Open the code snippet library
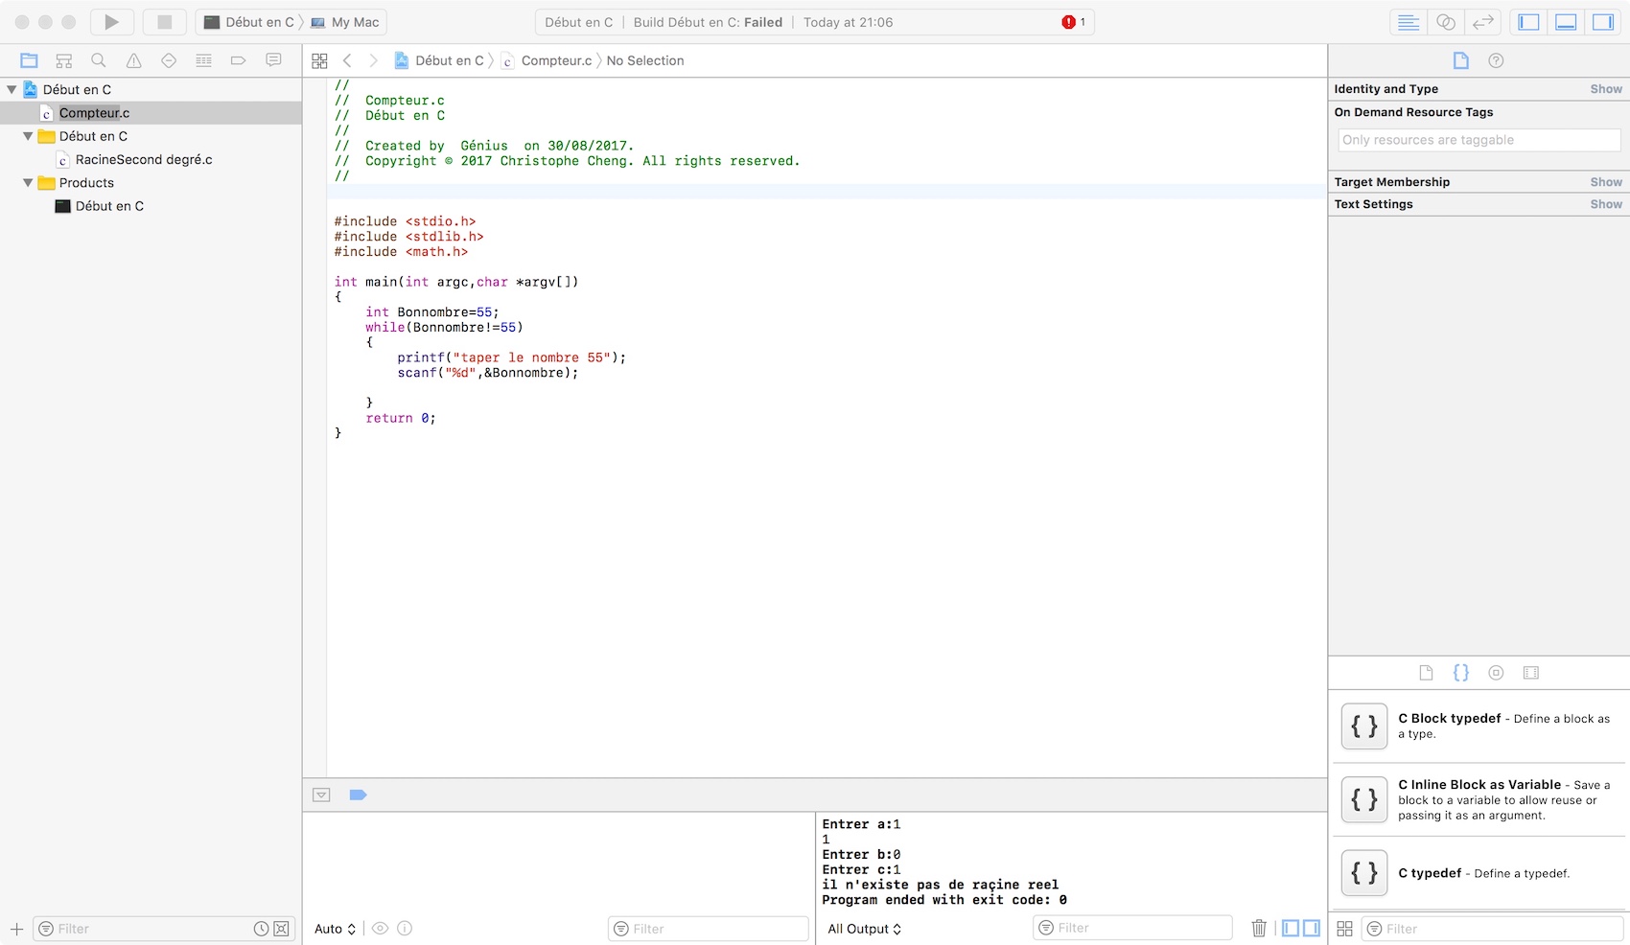Screen dimensions: 1630x945 tap(1461, 673)
